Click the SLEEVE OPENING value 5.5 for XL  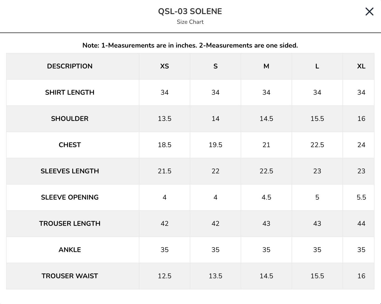click(x=361, y=197)
